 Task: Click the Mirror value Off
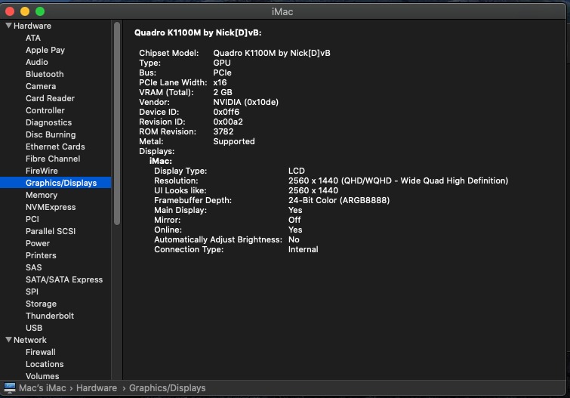click(x=294, y=220)
